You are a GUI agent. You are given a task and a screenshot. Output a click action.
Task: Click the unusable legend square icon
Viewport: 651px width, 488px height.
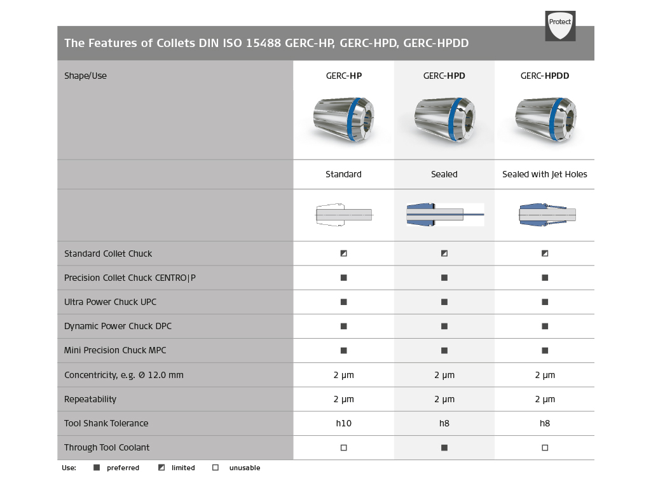pyautogui.click(x=216, y=468)
